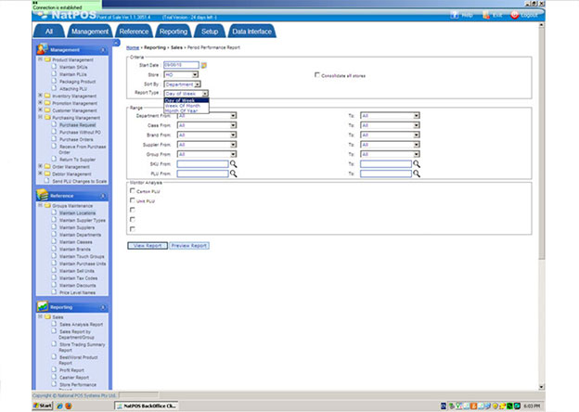Viewport: 579px width, 412px height.
Task: Open the Help icon in header
Action: pyautogui.click(x=454, y=15)
